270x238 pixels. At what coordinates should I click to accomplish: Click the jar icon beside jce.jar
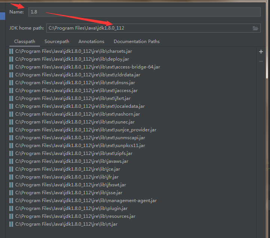coord(11,169)
